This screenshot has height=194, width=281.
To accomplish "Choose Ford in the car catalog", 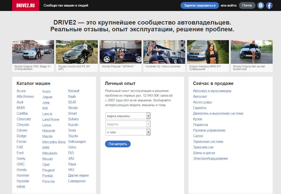I will point(20,153).
